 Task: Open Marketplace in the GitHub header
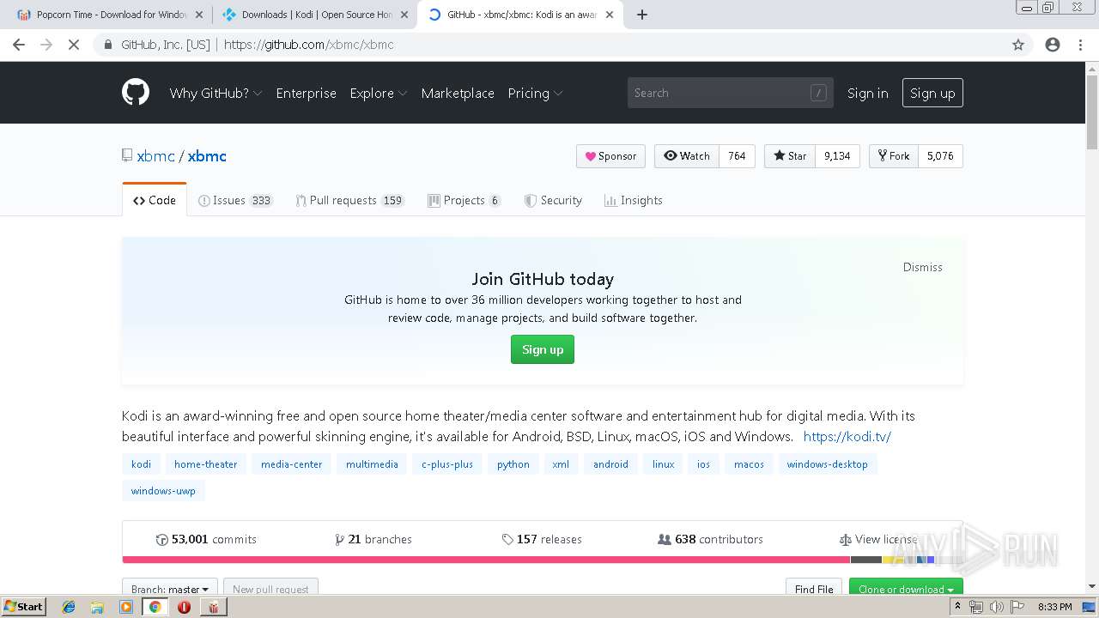[458, 93]
